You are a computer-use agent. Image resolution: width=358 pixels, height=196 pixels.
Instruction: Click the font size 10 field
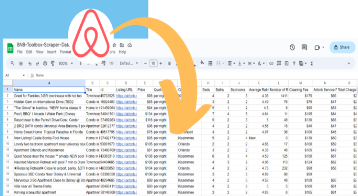[x=153, y=64]
